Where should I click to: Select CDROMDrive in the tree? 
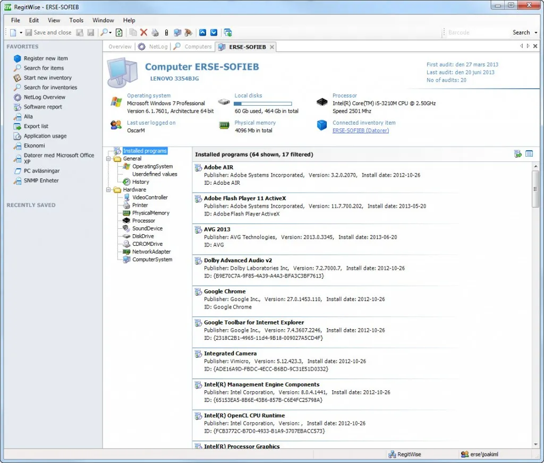click(x=147, y=244)
